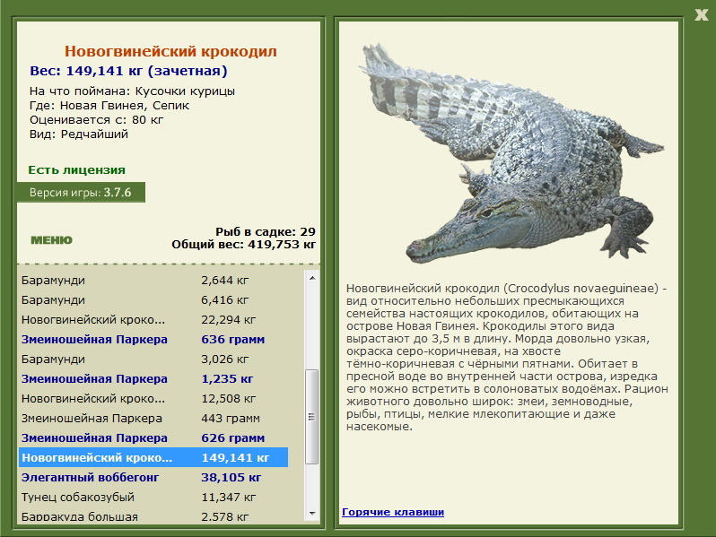The height and width of the screenshot is (537, 716).
Task: Select Барамунди 2,644 кг row
Action: 153,280
